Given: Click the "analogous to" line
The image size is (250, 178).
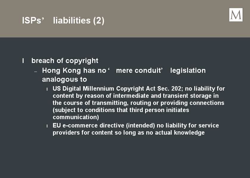Looking at the screenshot, I should pos(64,79).
